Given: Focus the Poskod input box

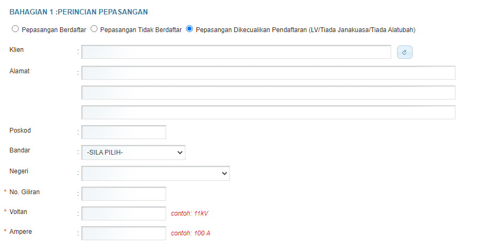Looking at the screenshot, I should click(124, 132).
